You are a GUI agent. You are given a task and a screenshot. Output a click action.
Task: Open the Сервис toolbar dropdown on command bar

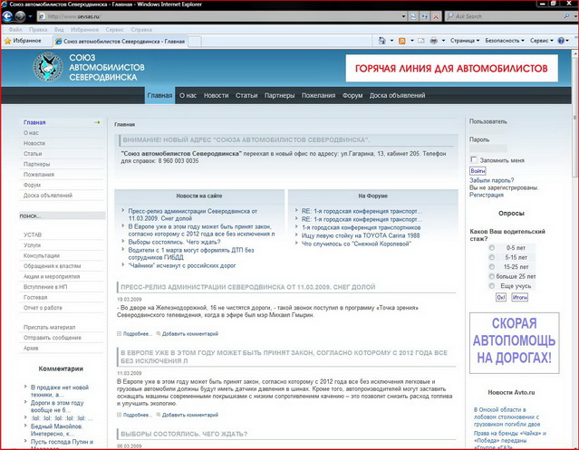541,41
